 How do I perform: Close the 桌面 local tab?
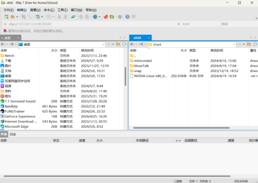[18, 38]
